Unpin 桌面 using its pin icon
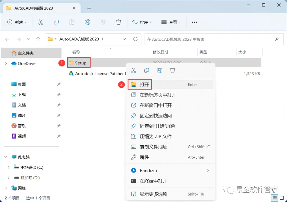This screenshot has width=287, height=202. click(x=59, y=84)
